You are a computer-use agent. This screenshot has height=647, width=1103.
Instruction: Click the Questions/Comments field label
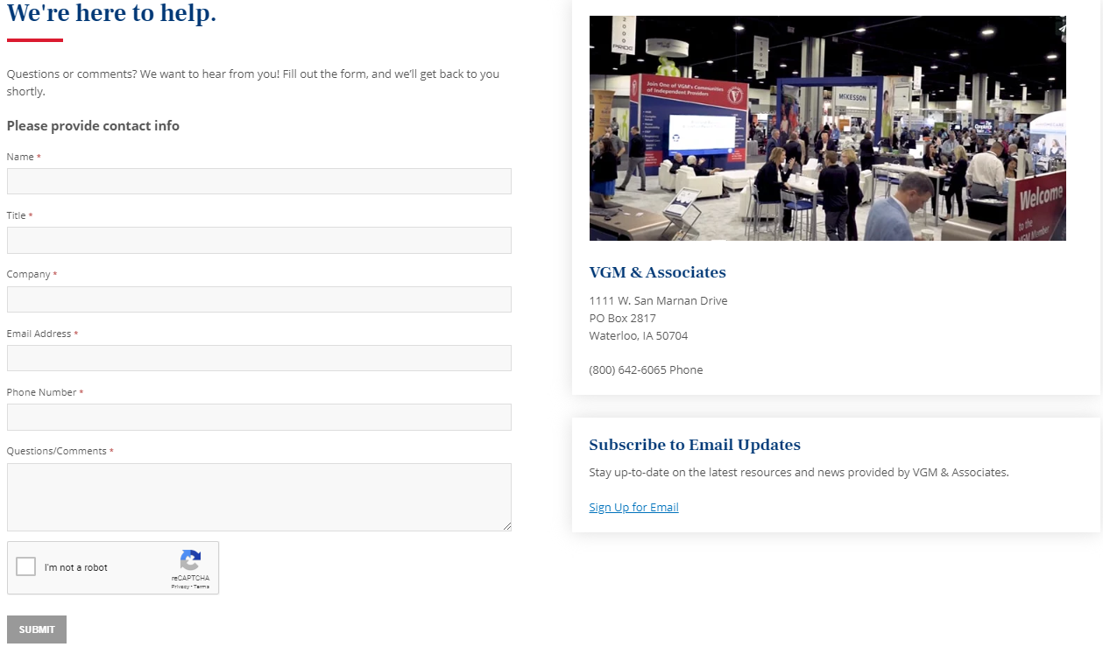(56, 451)
